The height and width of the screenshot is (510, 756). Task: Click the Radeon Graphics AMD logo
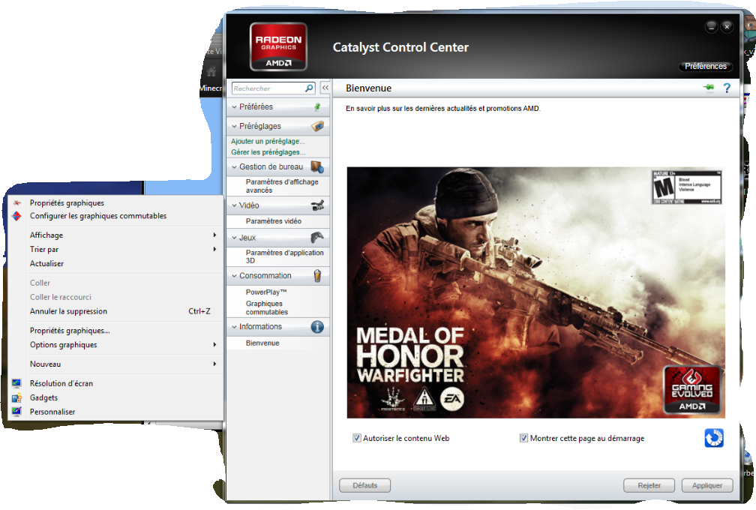tap(278, 46)
